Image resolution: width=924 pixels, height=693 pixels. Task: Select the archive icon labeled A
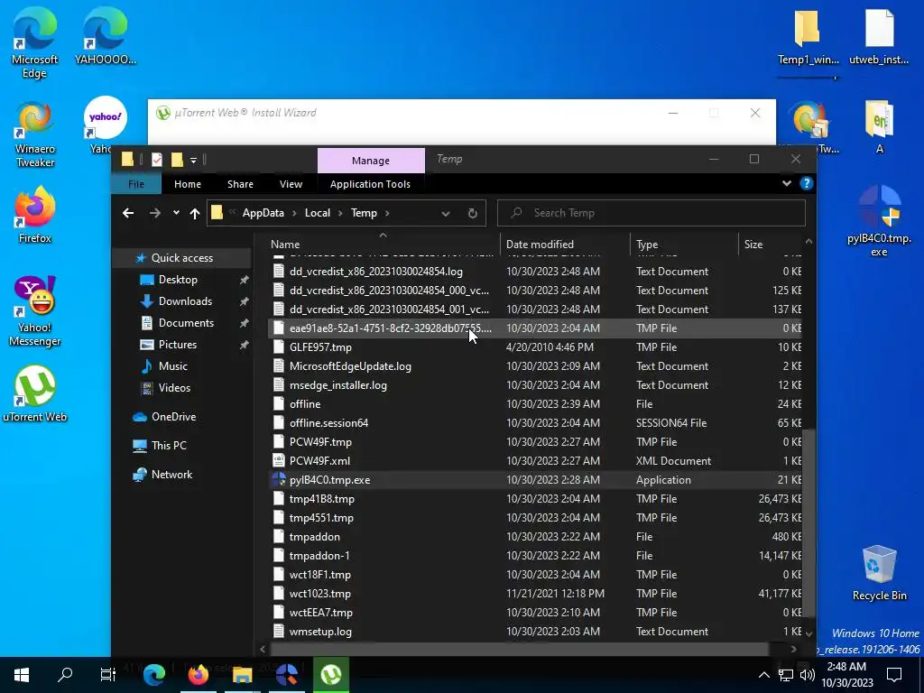[x=879, y=126]
